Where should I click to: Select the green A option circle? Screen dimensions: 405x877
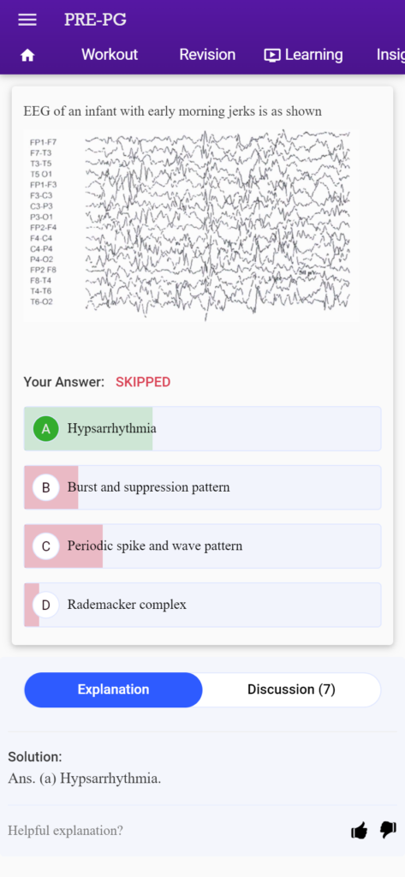pyautogui.click(x=46, y=429)
